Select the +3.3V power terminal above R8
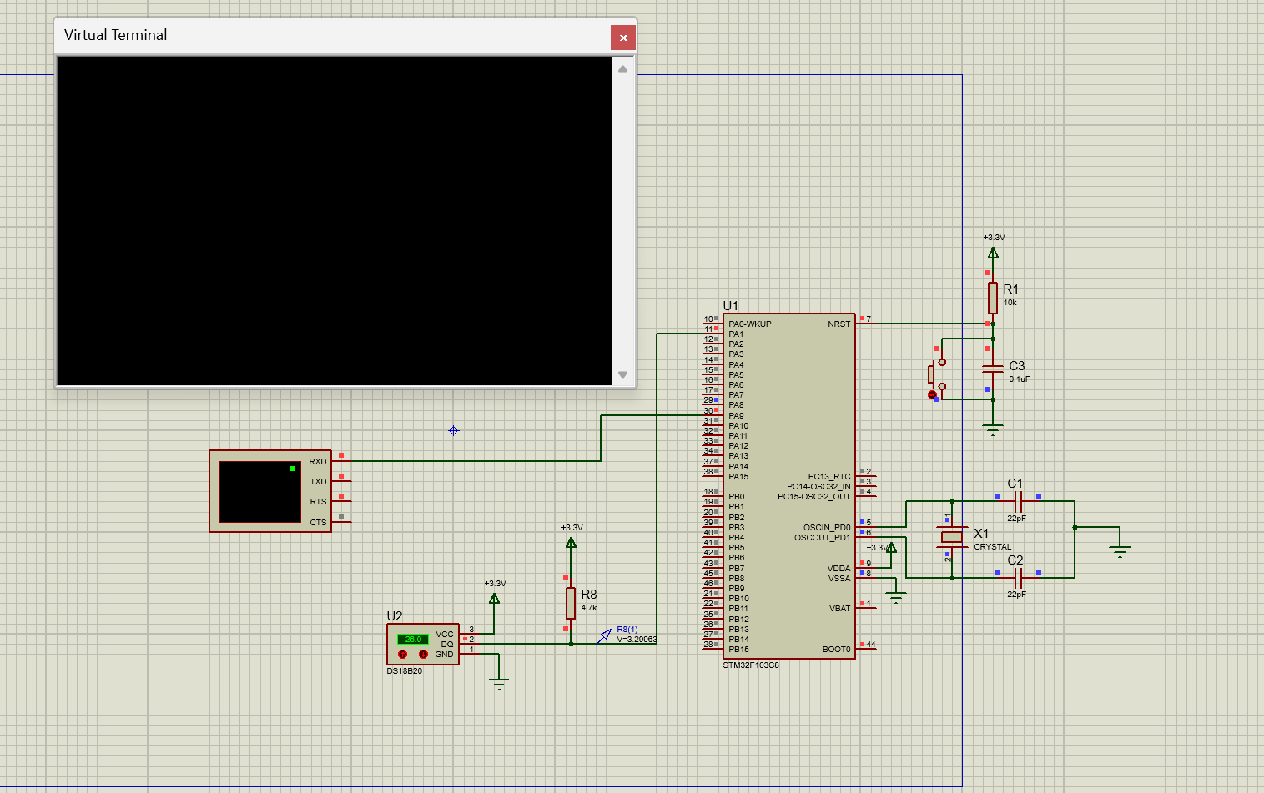1264x793 pixels. point(571,543)
